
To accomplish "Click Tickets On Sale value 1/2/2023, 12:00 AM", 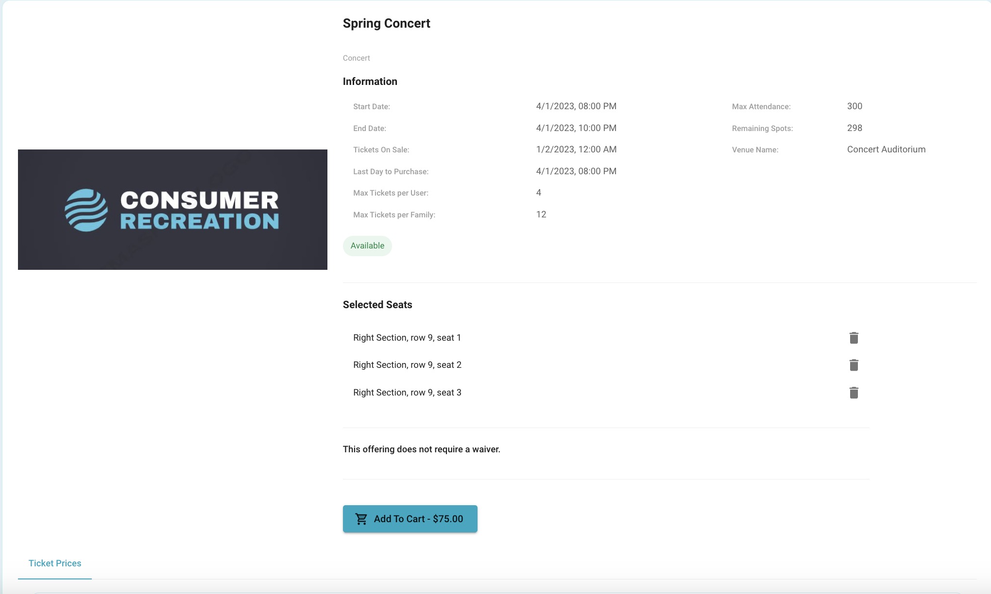I will [576, 149].
